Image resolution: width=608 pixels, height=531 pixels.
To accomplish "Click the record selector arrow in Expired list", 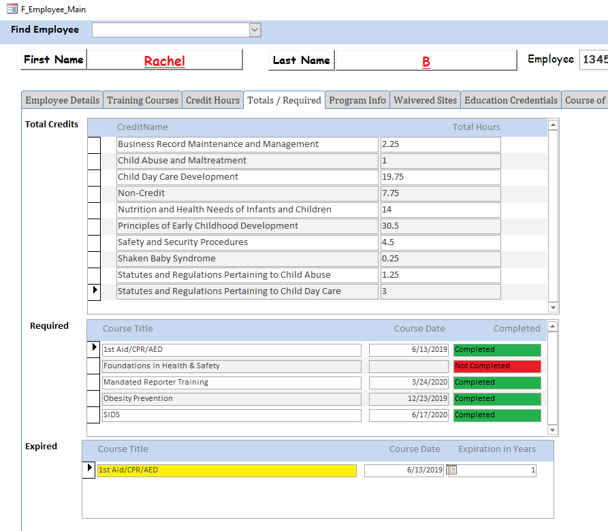I will tap(89, 469).
